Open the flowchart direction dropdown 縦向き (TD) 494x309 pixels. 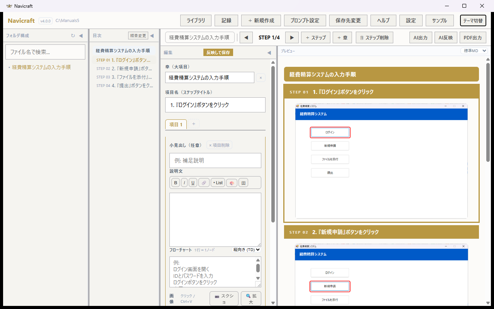pos(247,250)
